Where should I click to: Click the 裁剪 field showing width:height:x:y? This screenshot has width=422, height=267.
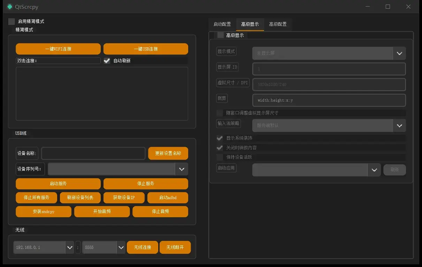(x=329, y=100)
